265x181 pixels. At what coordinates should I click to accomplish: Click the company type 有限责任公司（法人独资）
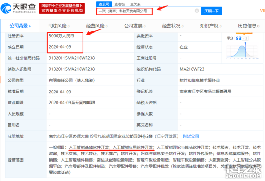point(72,81)
